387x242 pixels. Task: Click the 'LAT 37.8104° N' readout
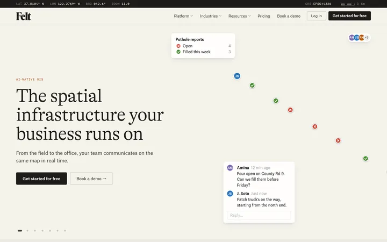(30, 4)
